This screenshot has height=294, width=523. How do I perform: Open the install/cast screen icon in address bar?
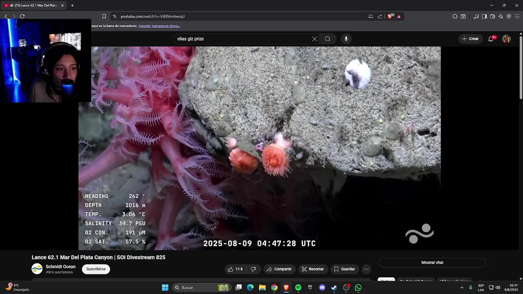(371, 16)
